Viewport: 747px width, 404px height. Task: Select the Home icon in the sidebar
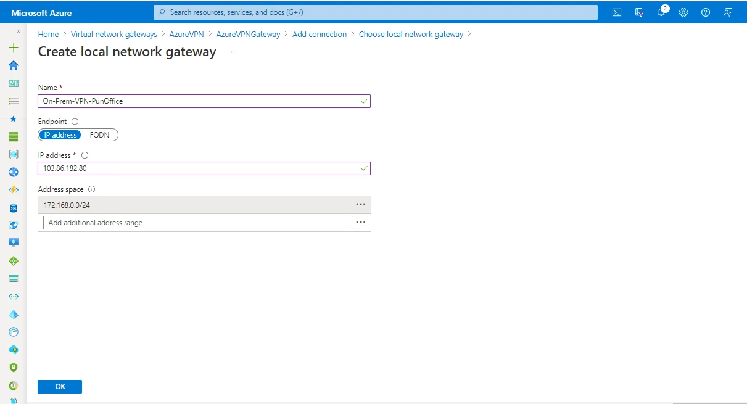click(x=14, y=65)
